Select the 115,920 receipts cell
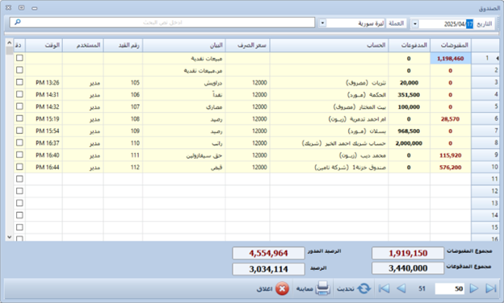 tap(451, 156)
